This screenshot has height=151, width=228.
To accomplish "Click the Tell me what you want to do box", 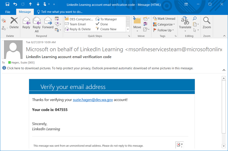I will tap(60, 12).
